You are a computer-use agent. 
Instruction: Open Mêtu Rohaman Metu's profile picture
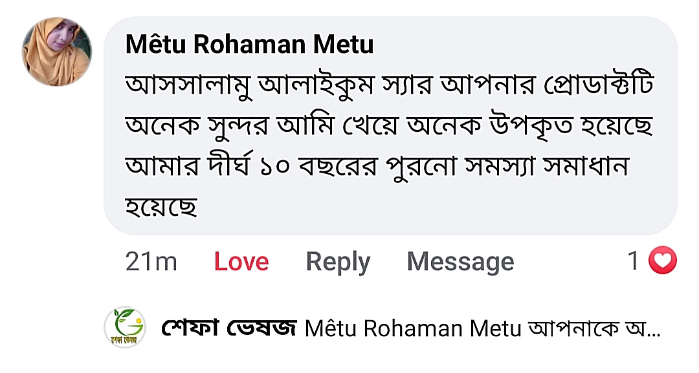click(57, 52)
